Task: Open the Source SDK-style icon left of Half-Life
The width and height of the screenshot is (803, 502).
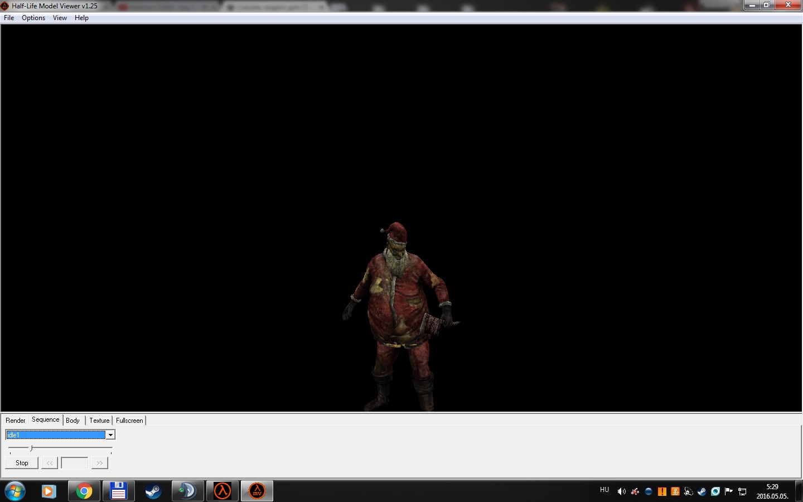Action: (187, 491)
